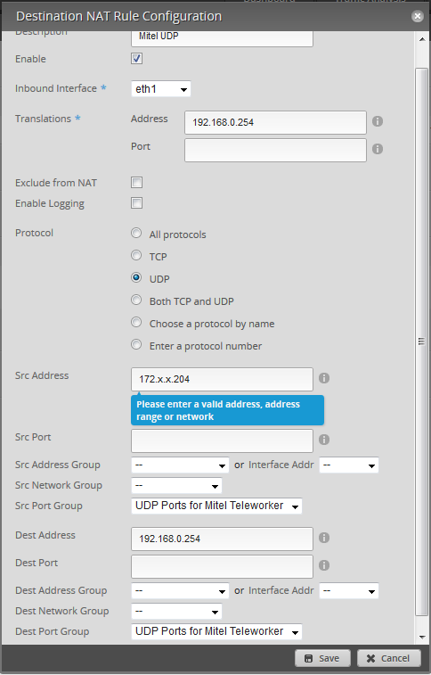Click info icon beside Translations Port field
This screenshot has width=431, height=675.
pos(378,149)
